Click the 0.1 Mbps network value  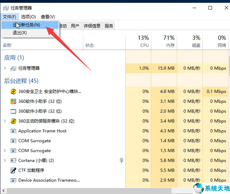coord(216,92)
